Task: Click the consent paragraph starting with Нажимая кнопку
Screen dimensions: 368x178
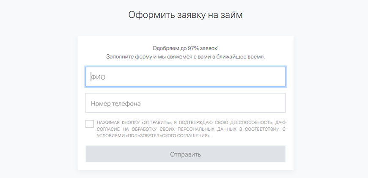Action: (x=191, y=129)
